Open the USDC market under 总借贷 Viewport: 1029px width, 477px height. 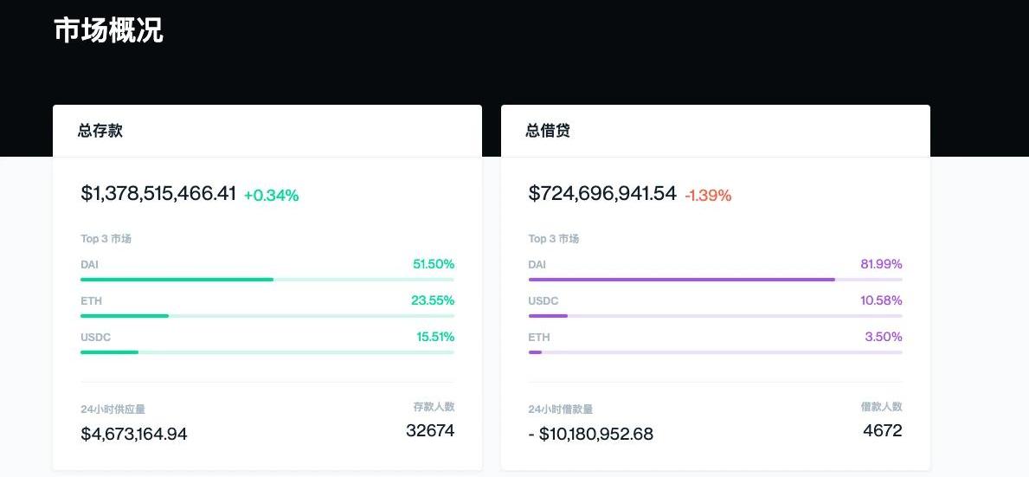tap(543, 300)
